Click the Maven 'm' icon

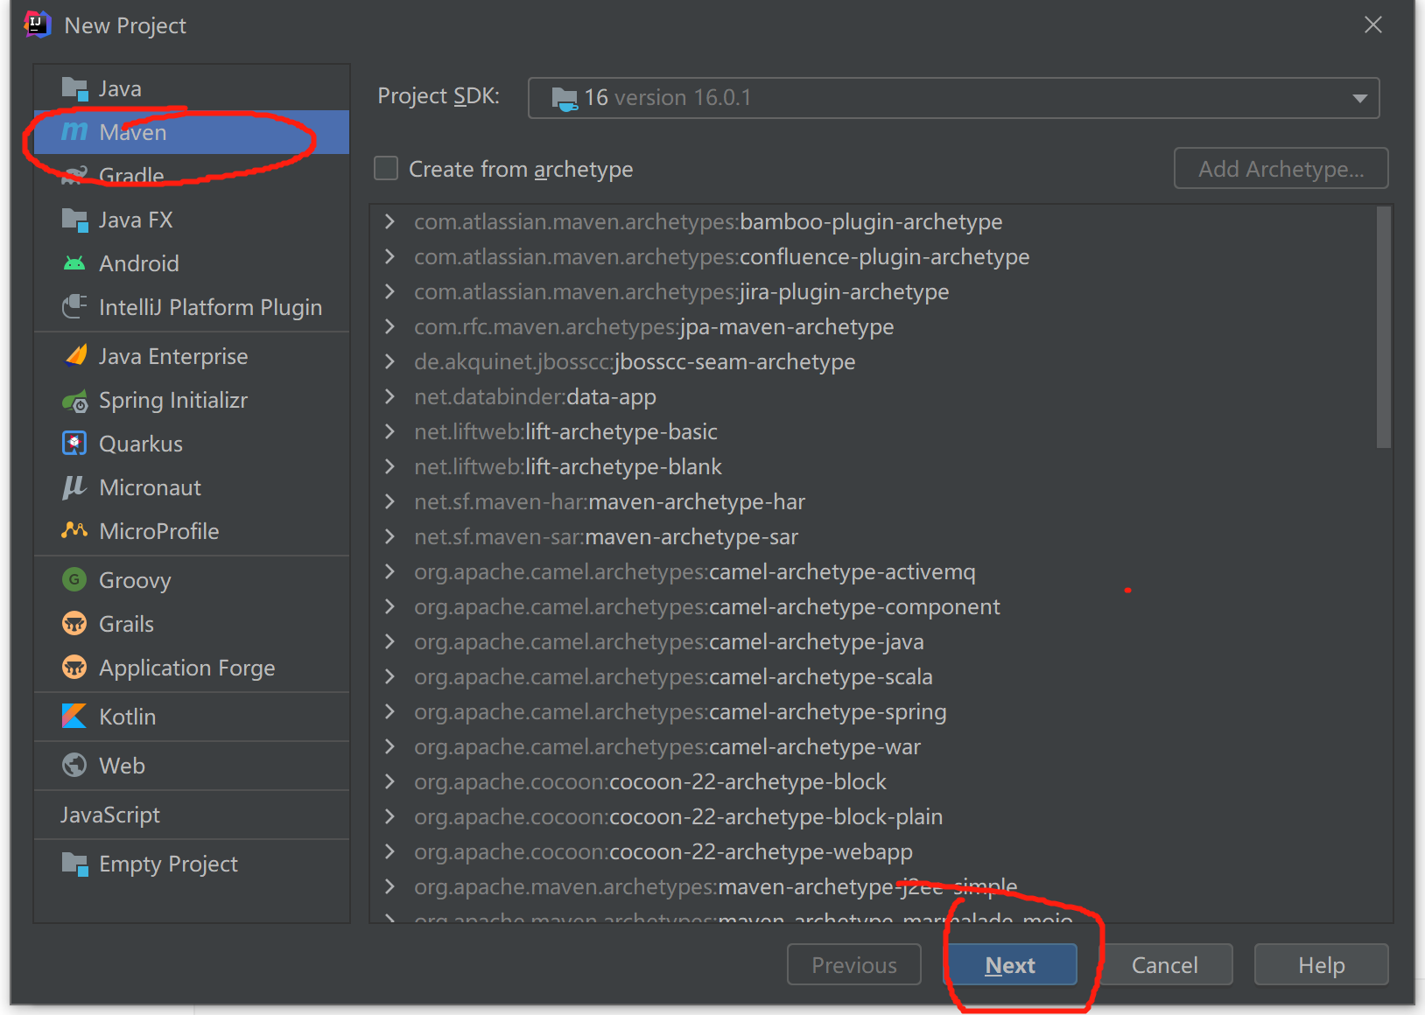tap(75, 132)
